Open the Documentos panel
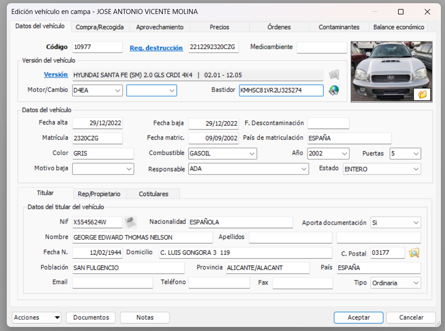This screenshot has width=445, height=331. [x=91, y=317]
